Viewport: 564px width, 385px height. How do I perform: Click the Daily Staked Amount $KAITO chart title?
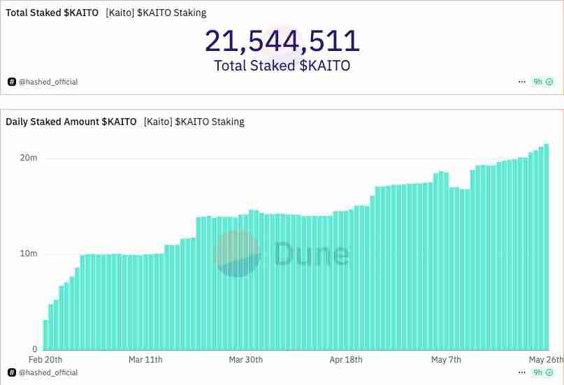pyautogui.click(x=71, y=122)
